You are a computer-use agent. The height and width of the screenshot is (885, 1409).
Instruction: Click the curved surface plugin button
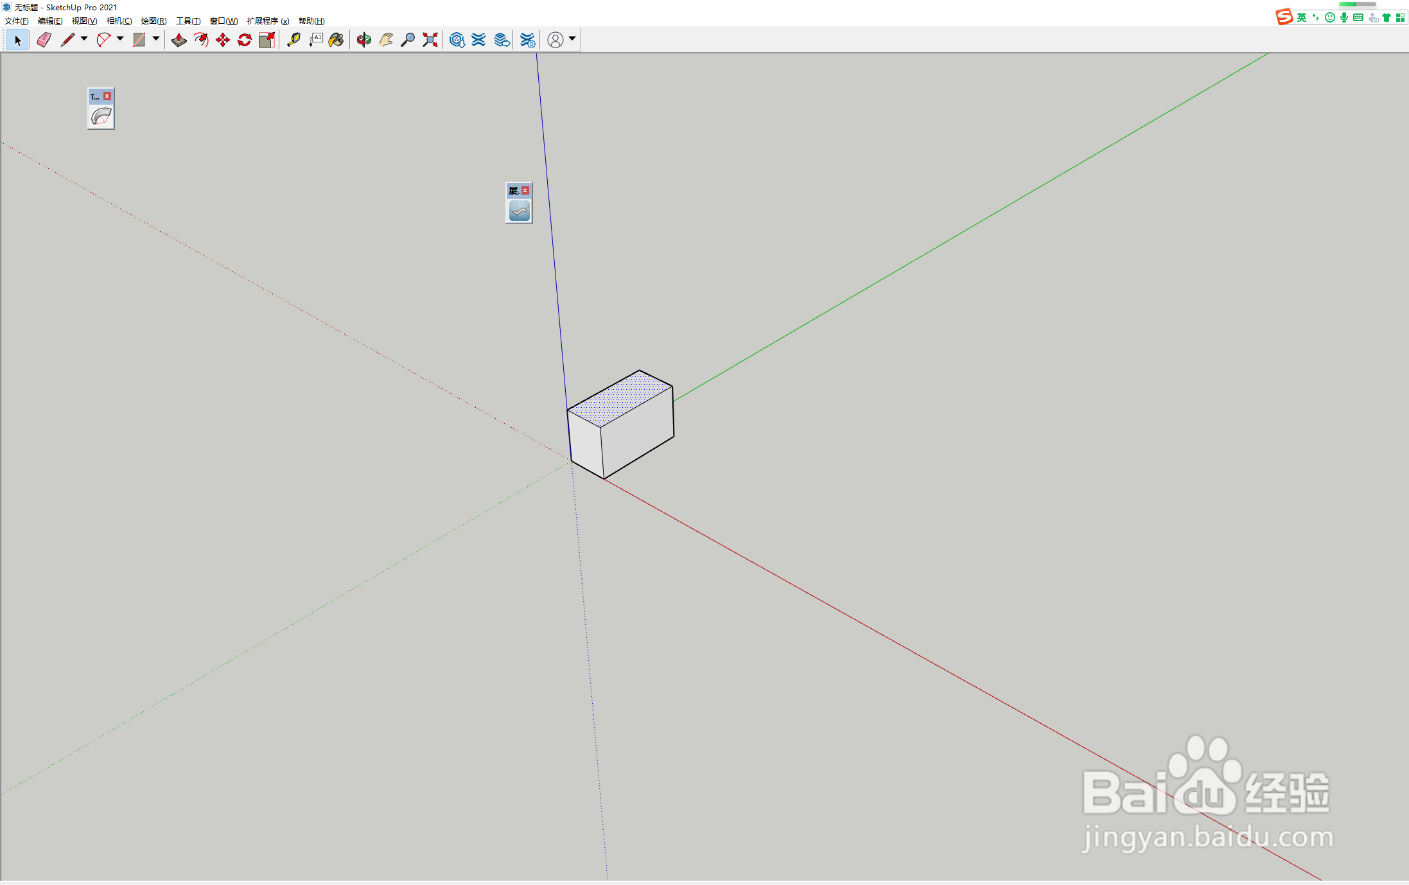[101, 117]
